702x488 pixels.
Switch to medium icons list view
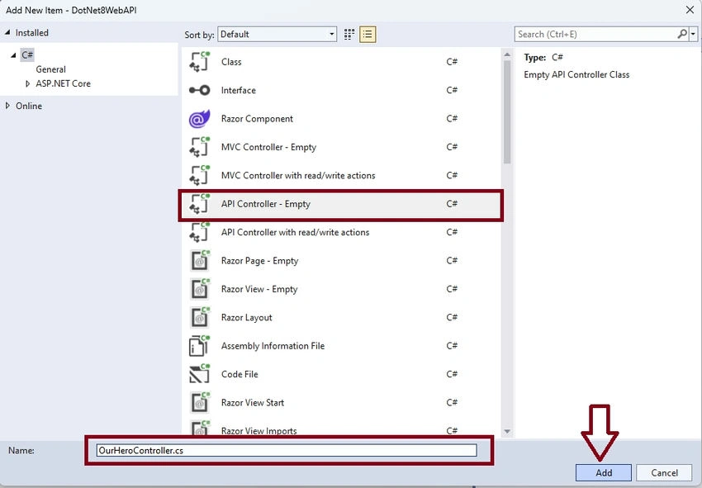pos(368,35)
